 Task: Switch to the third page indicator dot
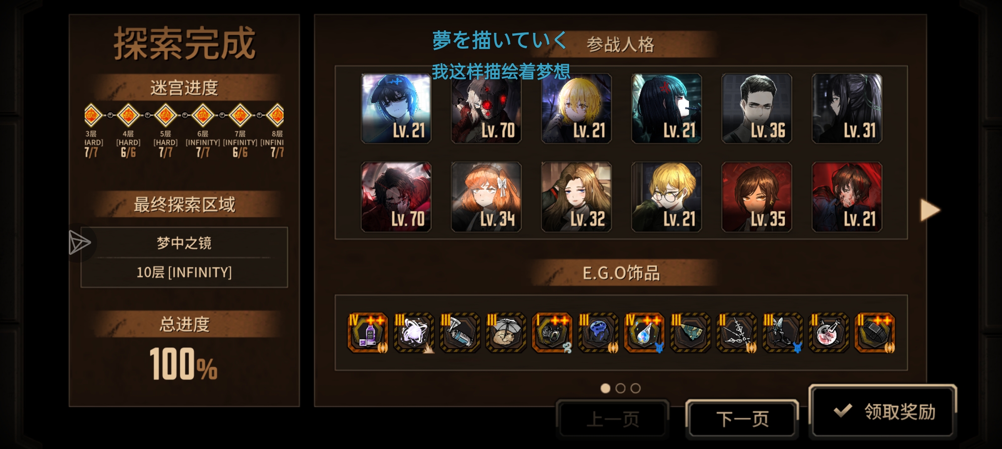click(x=636, y=388)
